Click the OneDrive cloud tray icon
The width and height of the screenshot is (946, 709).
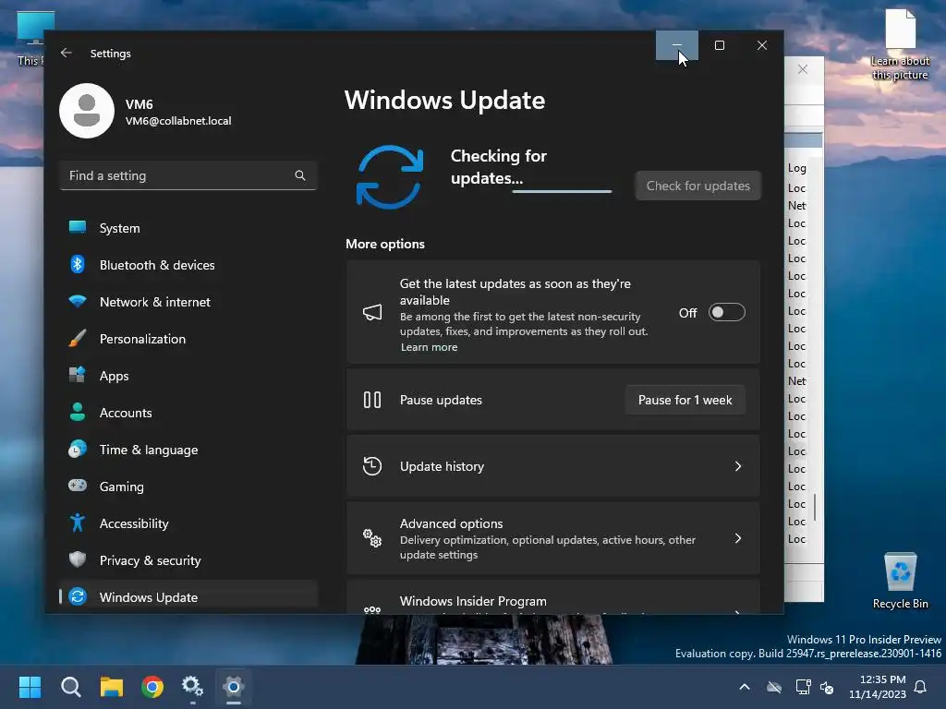pos(774,687)
